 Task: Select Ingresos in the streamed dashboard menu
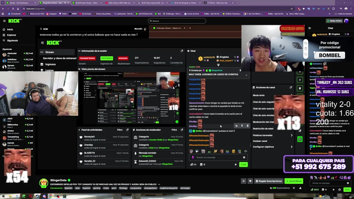point(51,64)
